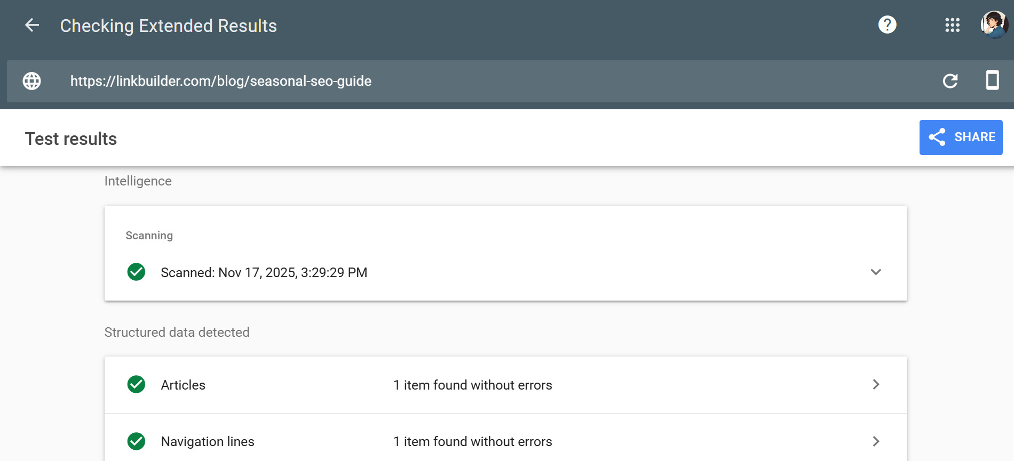Select the smartphone device icon
The width and height of the screenshot is (1014, 461).
click(993, 81)
